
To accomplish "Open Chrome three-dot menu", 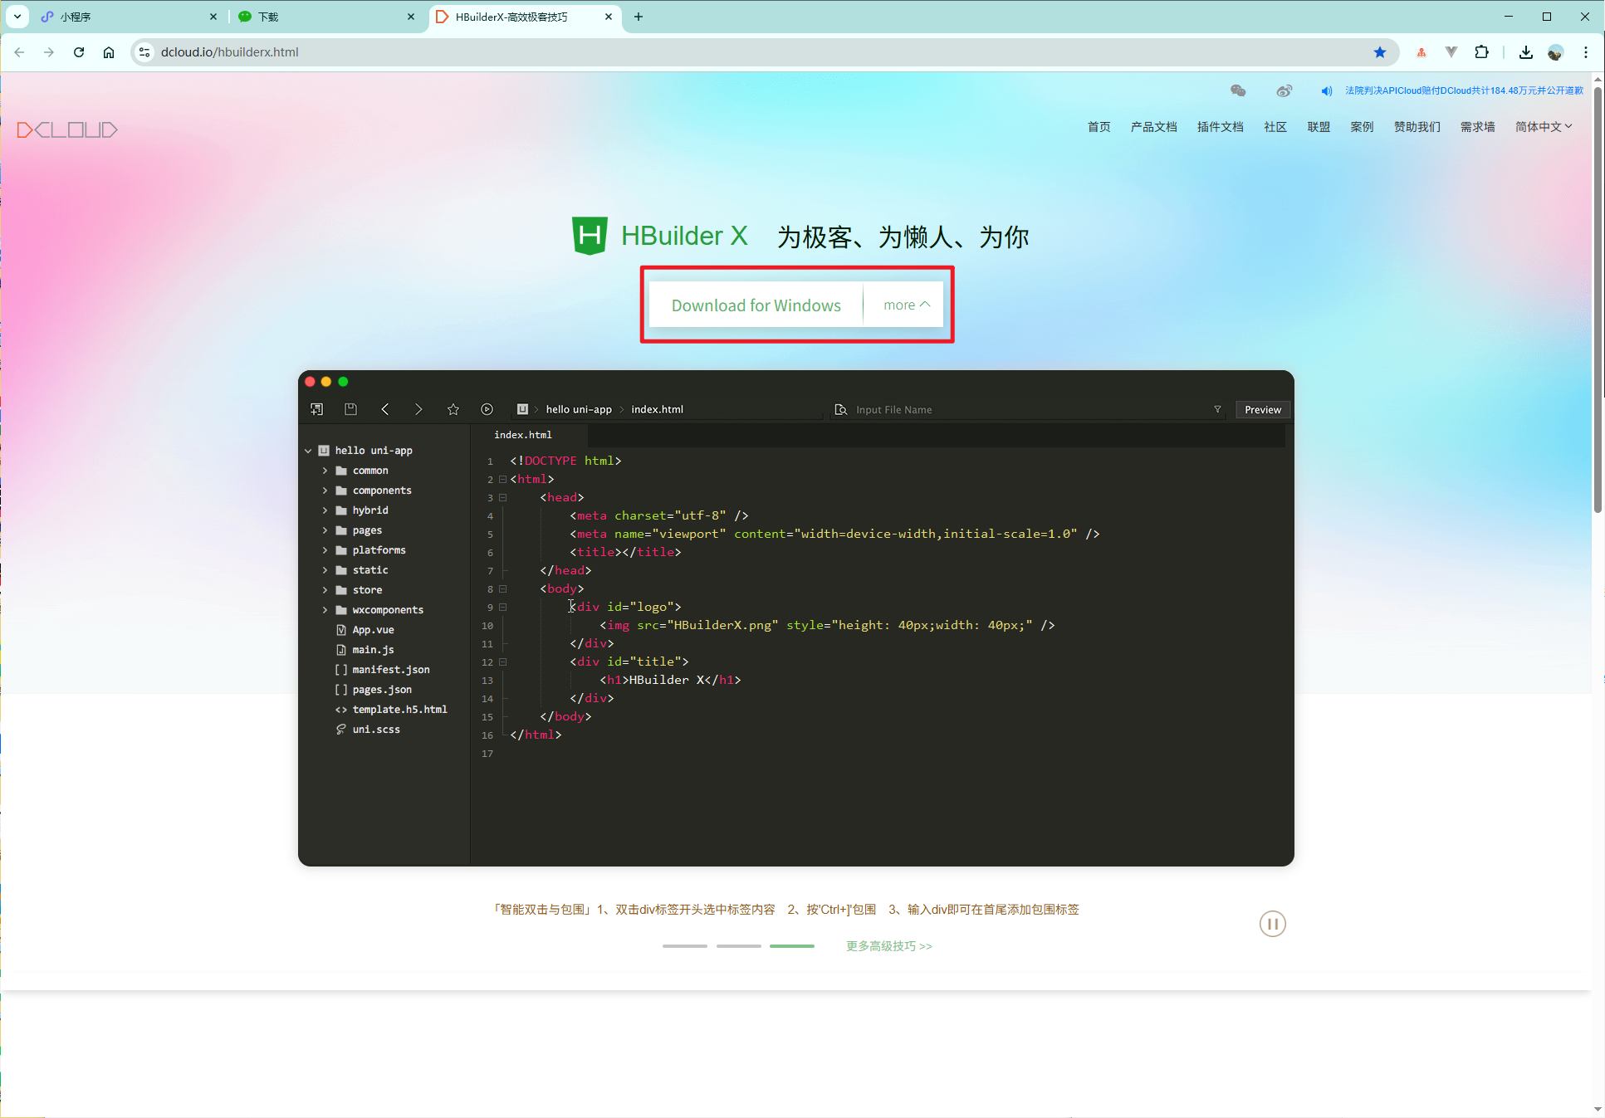I will pos(1585,52).
